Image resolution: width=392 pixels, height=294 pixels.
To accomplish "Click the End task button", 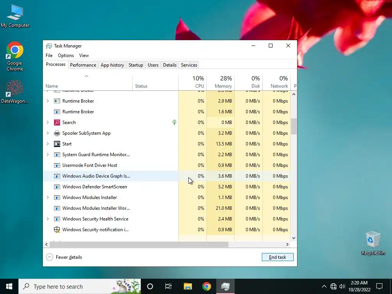I will click(x=278, y=257).
